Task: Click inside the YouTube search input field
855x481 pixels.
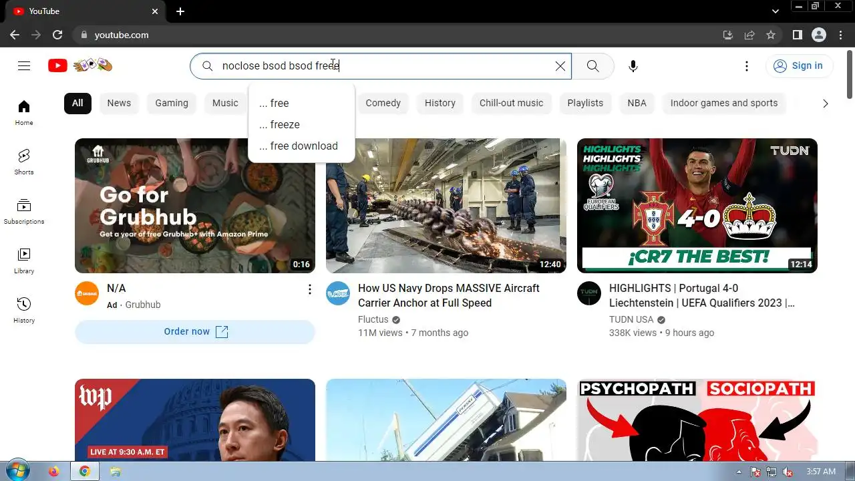Action: point(381,65)
